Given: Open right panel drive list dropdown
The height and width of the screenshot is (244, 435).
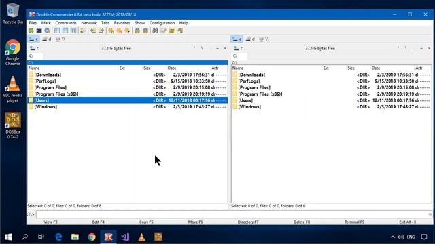Looking at the screenshot, I should coord(239,48).
